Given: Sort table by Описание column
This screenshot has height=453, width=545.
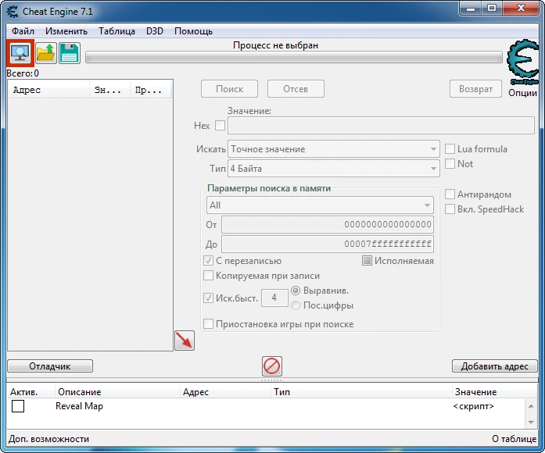Looking at the screenshot, I should (x=117, y=392).
